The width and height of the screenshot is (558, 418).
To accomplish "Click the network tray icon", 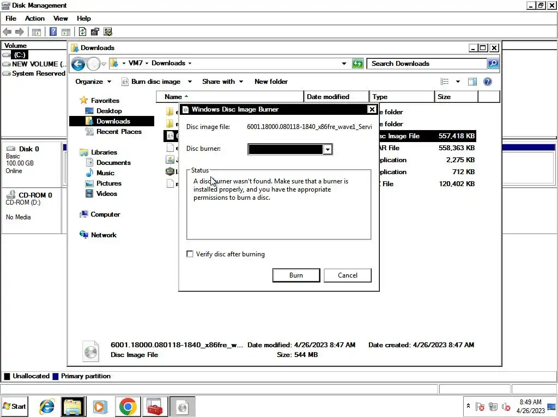I will [493, 407].
